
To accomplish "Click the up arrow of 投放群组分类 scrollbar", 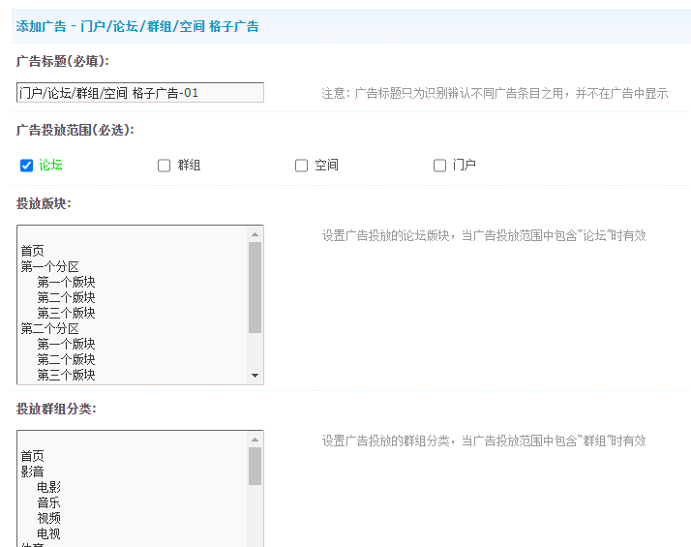I will 255,440.
